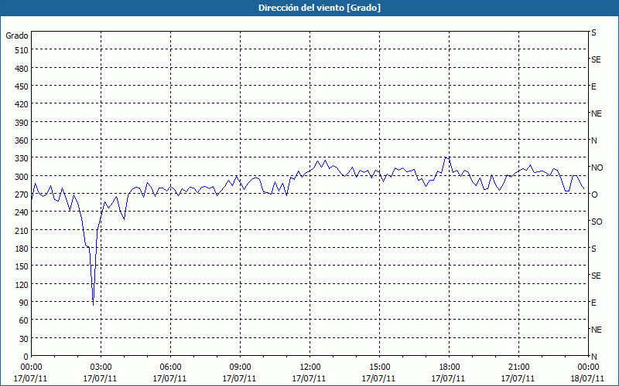
Task: Click the 18:00 time axis label
Action: coord(450,367)
